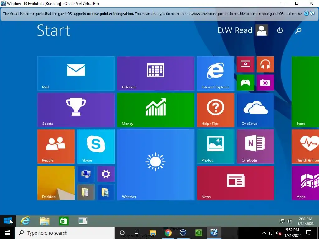
Task: Open the Photos tile
Action: pyautogui.click(x=216, y=147)
